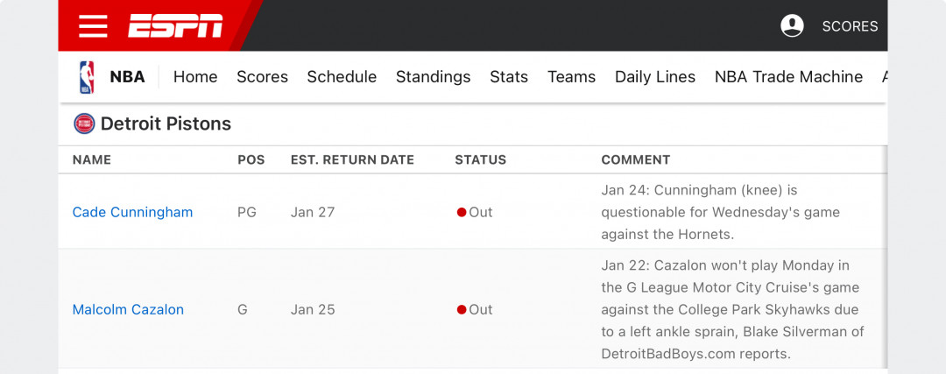The height and width of the screenshot is (374, 946).
Task: View the Standings tab
Action: [434, 77]
